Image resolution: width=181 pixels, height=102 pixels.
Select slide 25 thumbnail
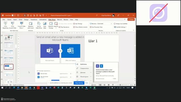tap(9, 74)
